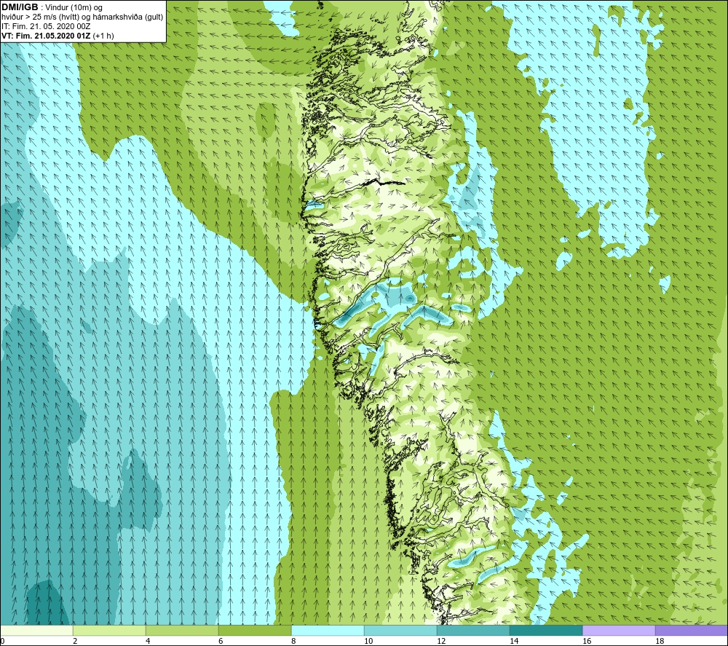Image resolution: width=728 pixels, height=646 pixels.
Task: Click the 2–4 m/s light green legend swatch
Action: click(x=109, y=630)
